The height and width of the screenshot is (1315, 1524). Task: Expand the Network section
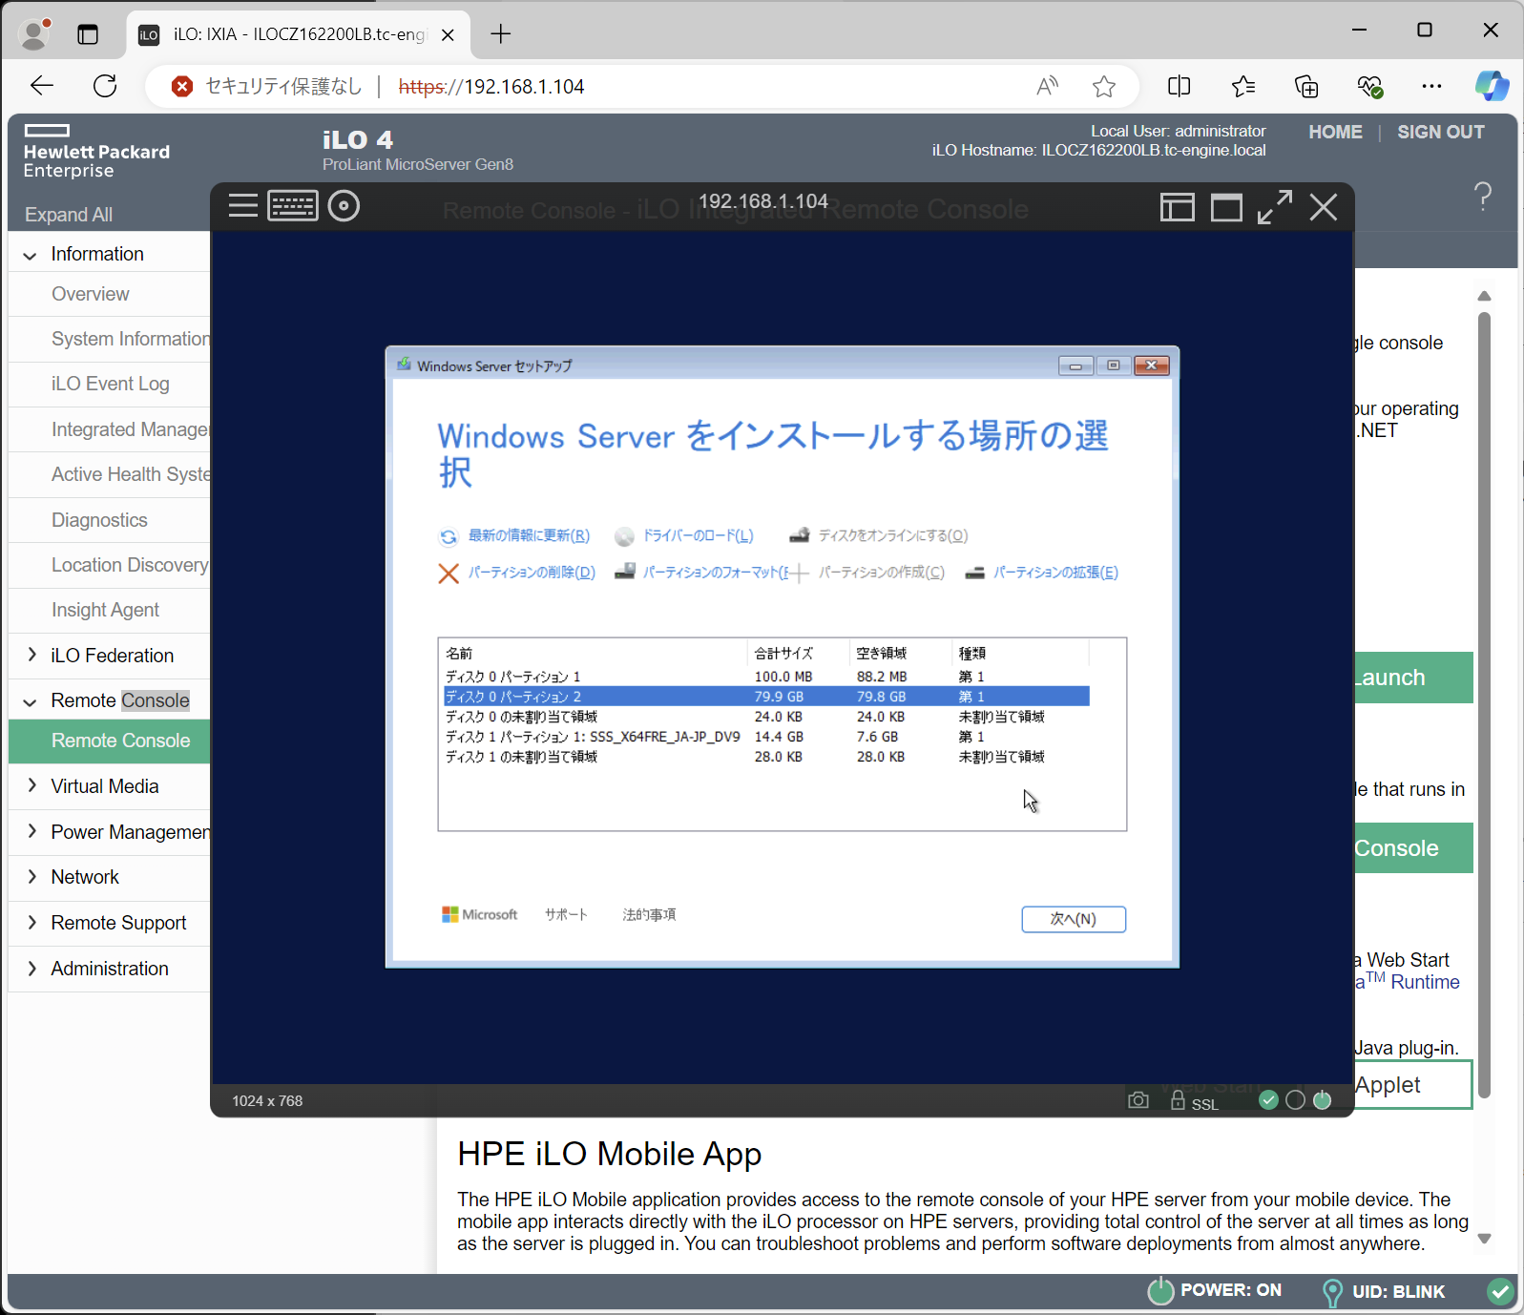click(x=31, y=876)
